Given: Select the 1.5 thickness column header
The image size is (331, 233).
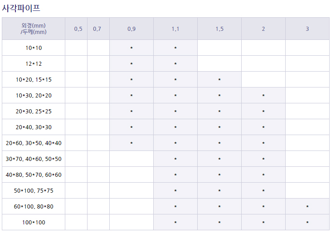Looking at the screenshot, I should 219,29.
